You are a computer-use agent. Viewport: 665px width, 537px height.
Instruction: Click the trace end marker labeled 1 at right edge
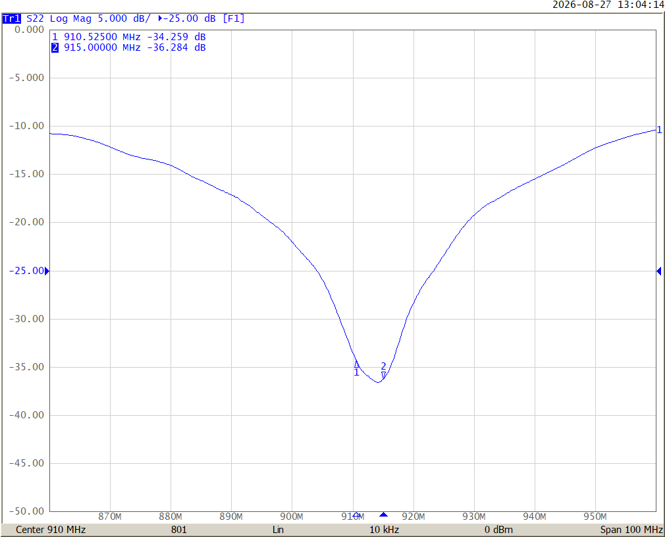pyautogui.click(x=659, y=130)
